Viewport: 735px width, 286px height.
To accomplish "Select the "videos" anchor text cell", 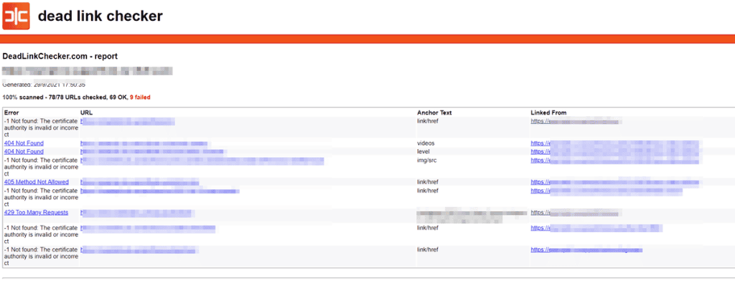I will (x=425, y=143).
